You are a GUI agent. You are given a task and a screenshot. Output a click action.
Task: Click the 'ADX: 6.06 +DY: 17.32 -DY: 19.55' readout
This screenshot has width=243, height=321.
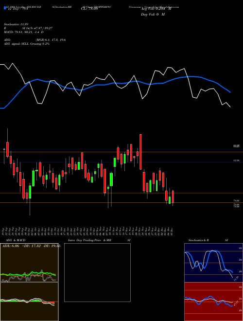tap(31, 246)
